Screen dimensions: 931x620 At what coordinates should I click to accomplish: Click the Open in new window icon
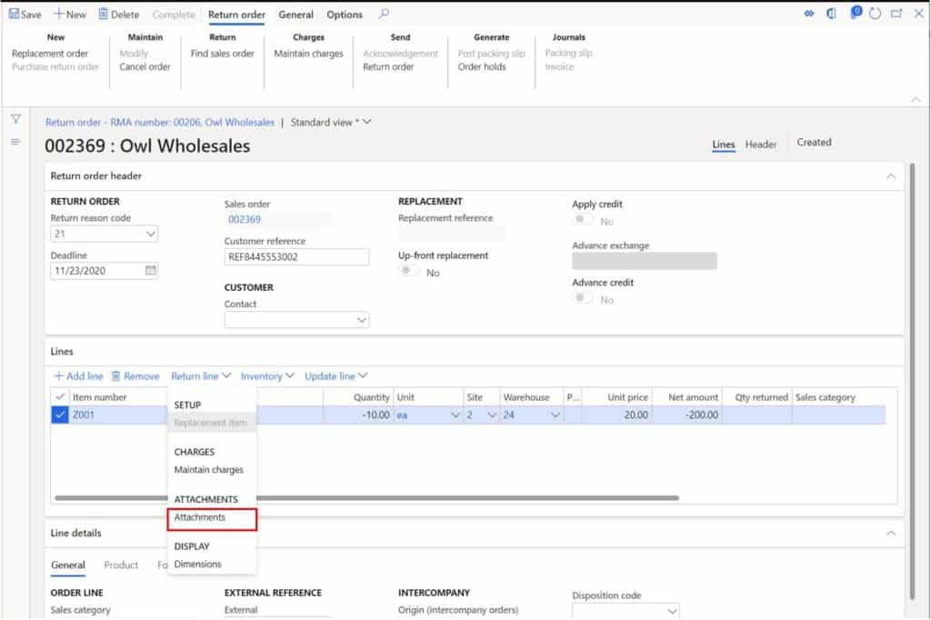895,14
